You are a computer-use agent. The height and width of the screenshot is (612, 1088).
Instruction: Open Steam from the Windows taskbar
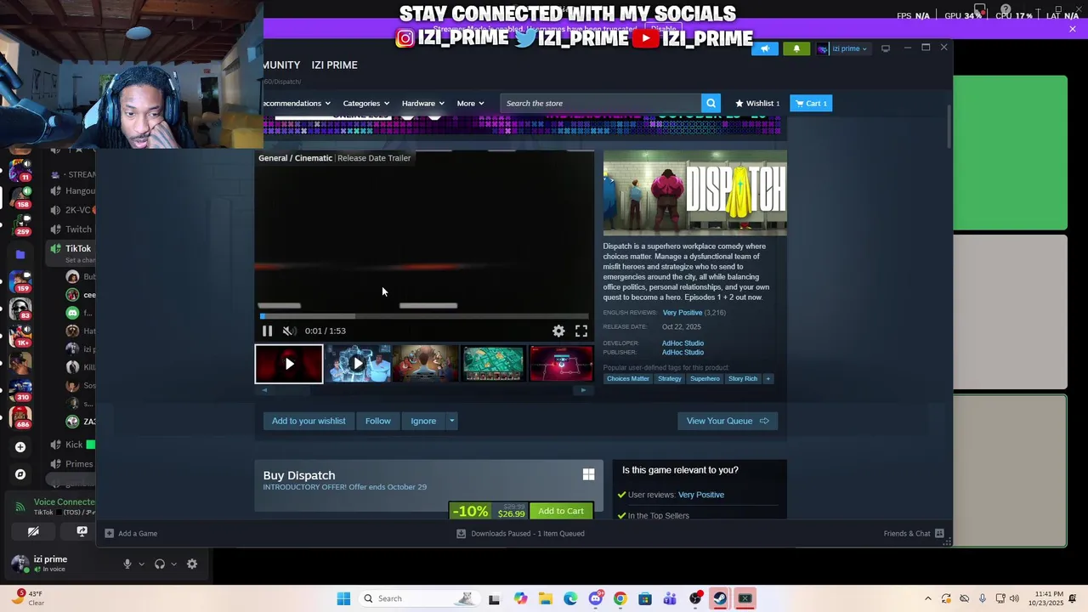720,598
